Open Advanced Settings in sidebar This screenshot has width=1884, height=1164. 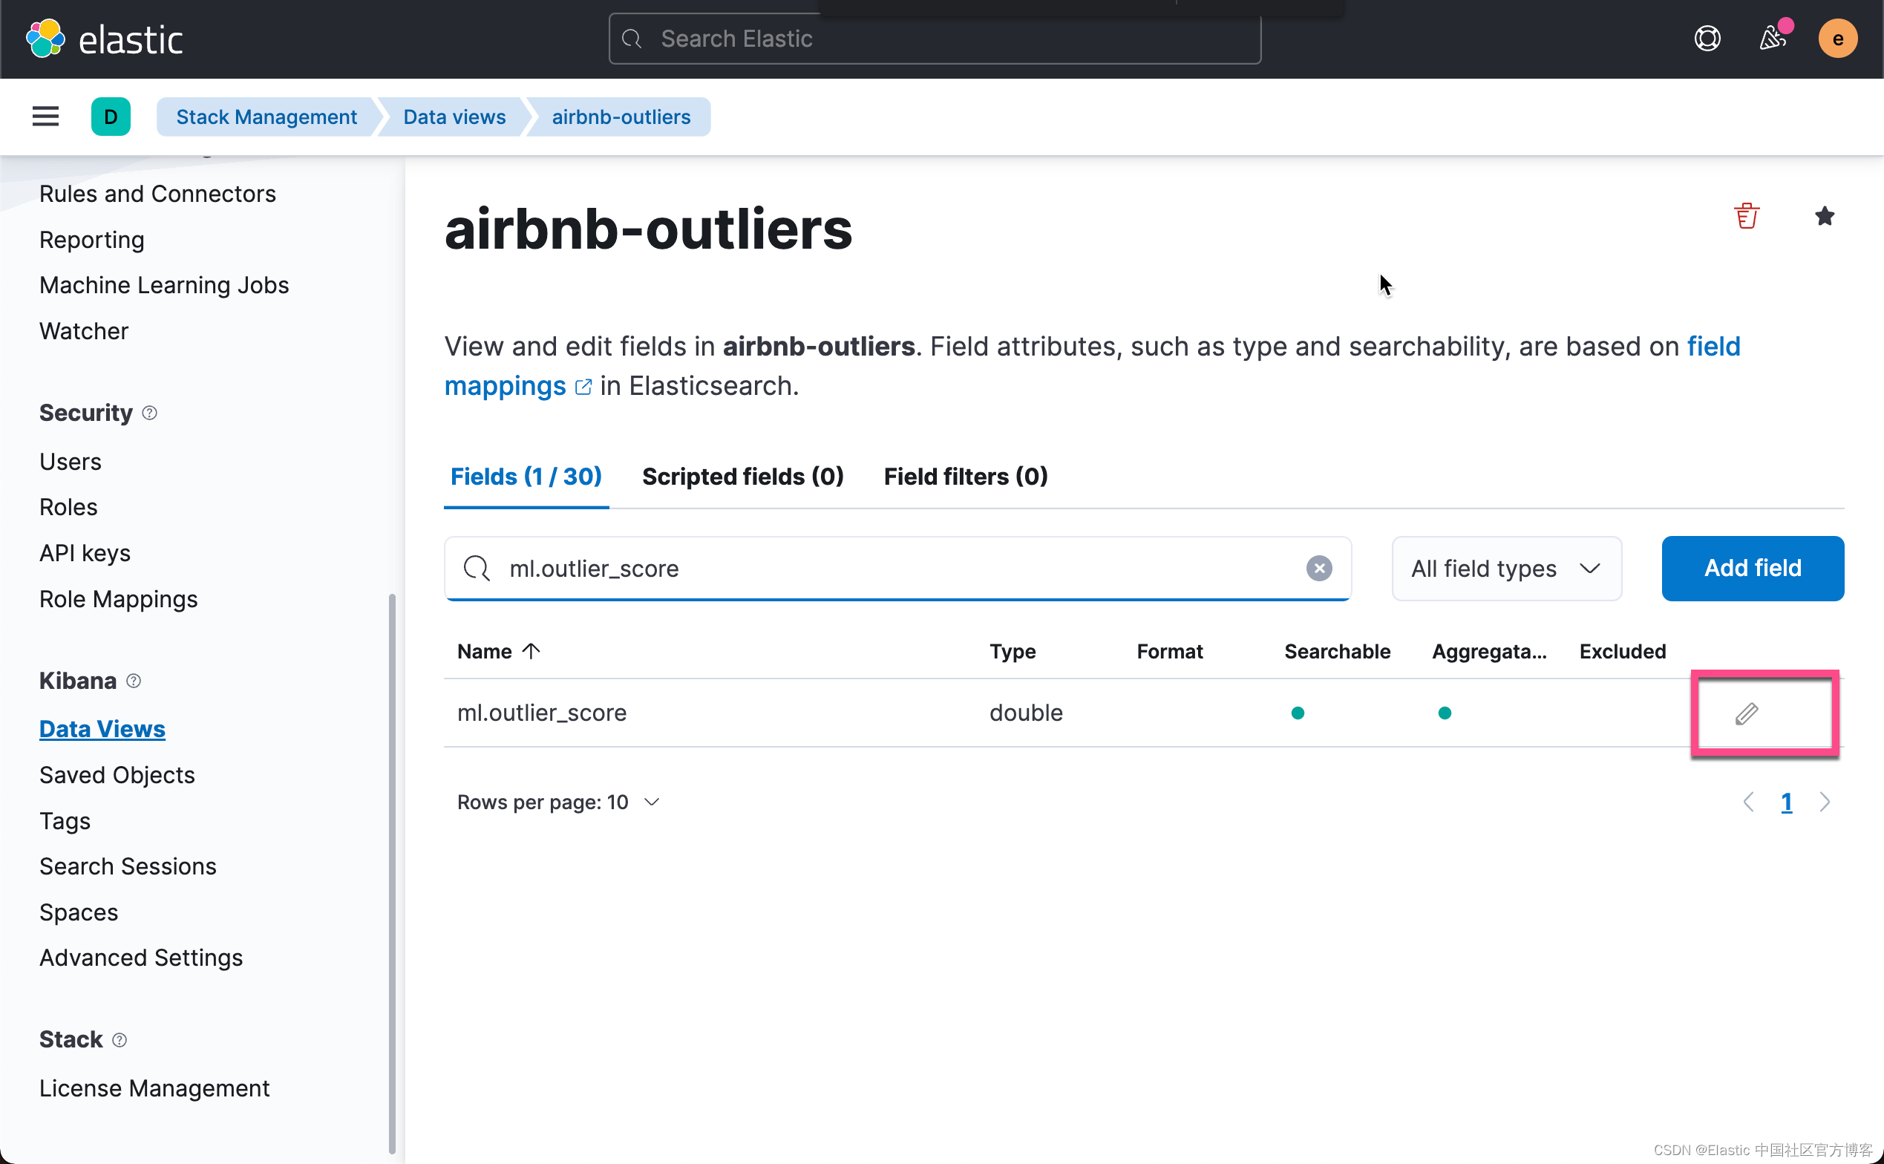click(x=141, y=958)
